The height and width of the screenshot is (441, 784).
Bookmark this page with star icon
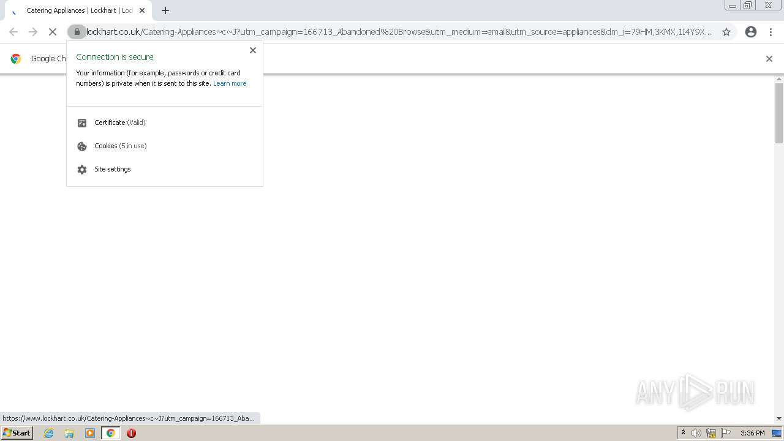tap(726, 32)
